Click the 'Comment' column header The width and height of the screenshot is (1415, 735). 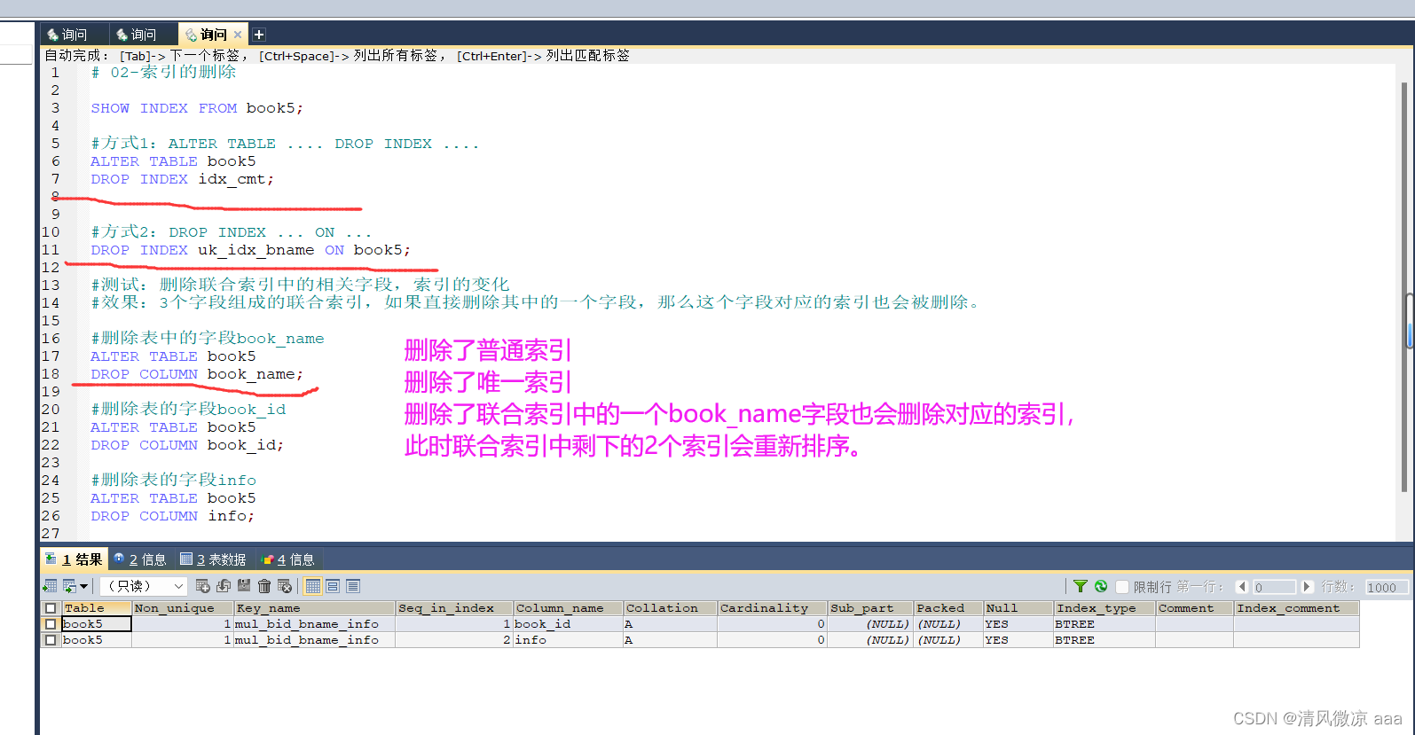coord(1194,608)
